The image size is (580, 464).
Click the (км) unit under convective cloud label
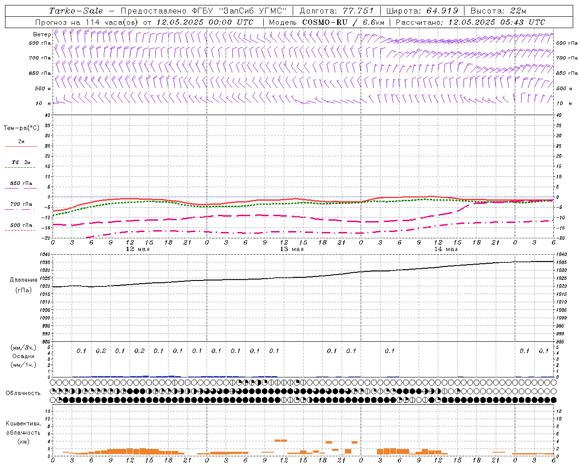23,441
